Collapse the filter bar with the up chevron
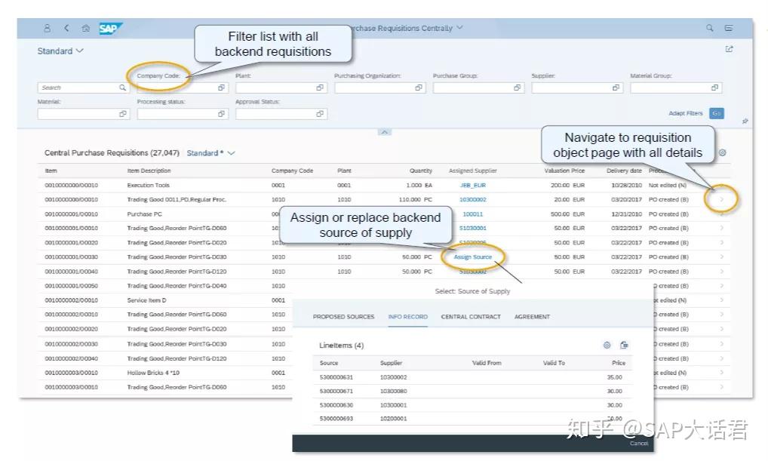Image resolution: width=768 pixels, height=461 pixels. pos(385,132)
